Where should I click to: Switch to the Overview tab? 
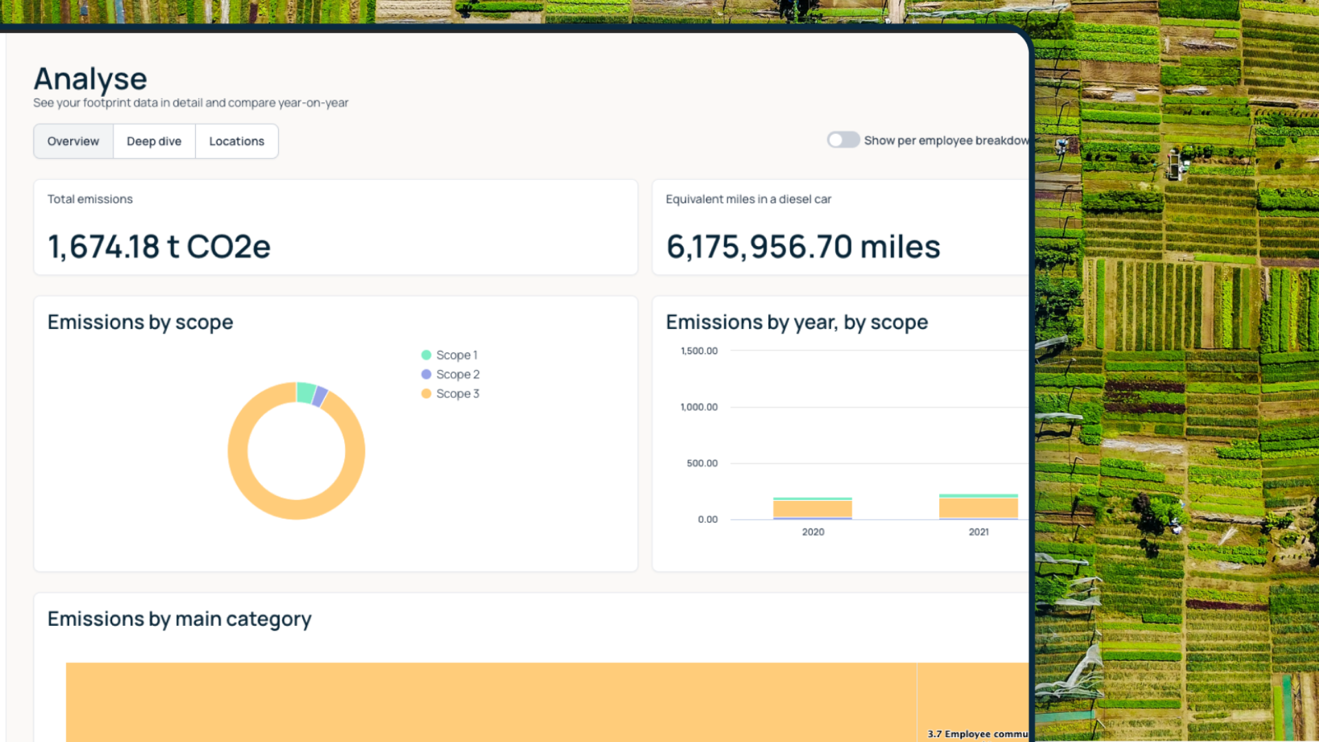[x=73, y=142]
